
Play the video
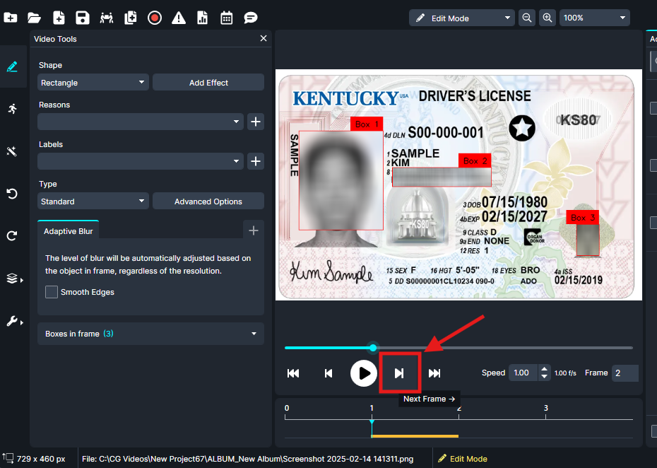point(364,373)
